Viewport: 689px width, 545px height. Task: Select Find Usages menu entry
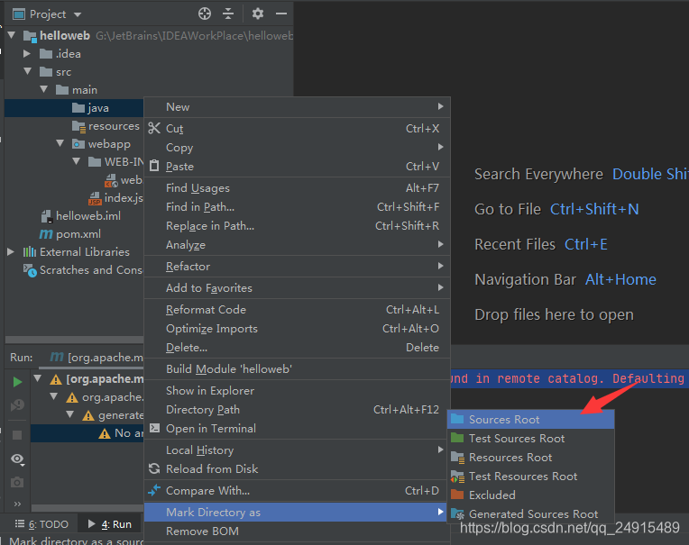click(x=297, y=187)
